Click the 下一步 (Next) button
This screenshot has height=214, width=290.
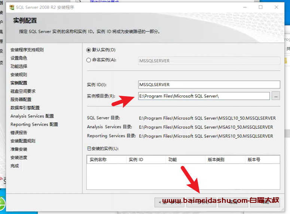tap(201, 202)
